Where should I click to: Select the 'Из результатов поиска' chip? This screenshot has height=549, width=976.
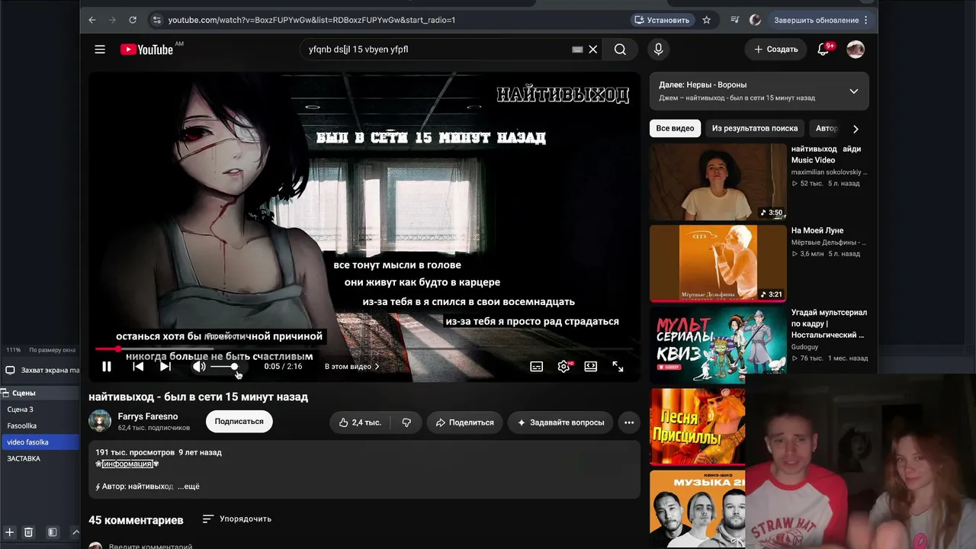point(755,129)
